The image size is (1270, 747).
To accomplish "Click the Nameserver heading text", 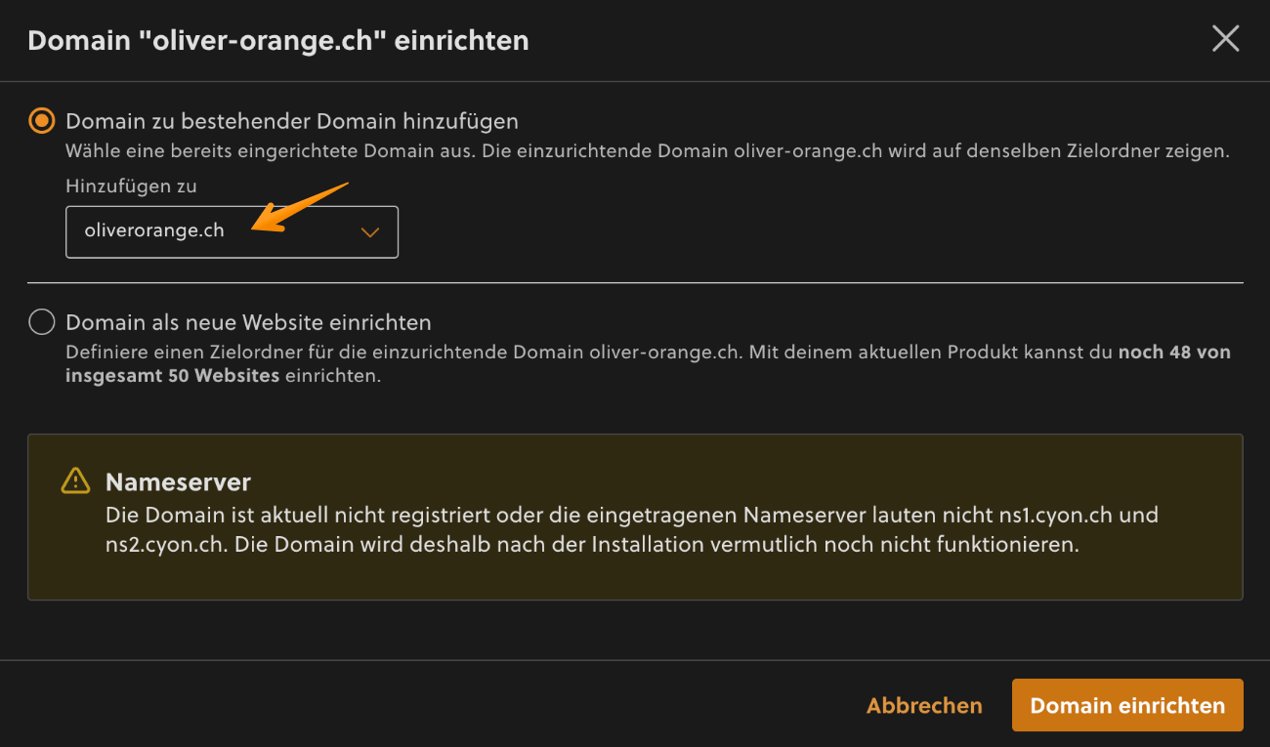I will (x=178, y=481).
